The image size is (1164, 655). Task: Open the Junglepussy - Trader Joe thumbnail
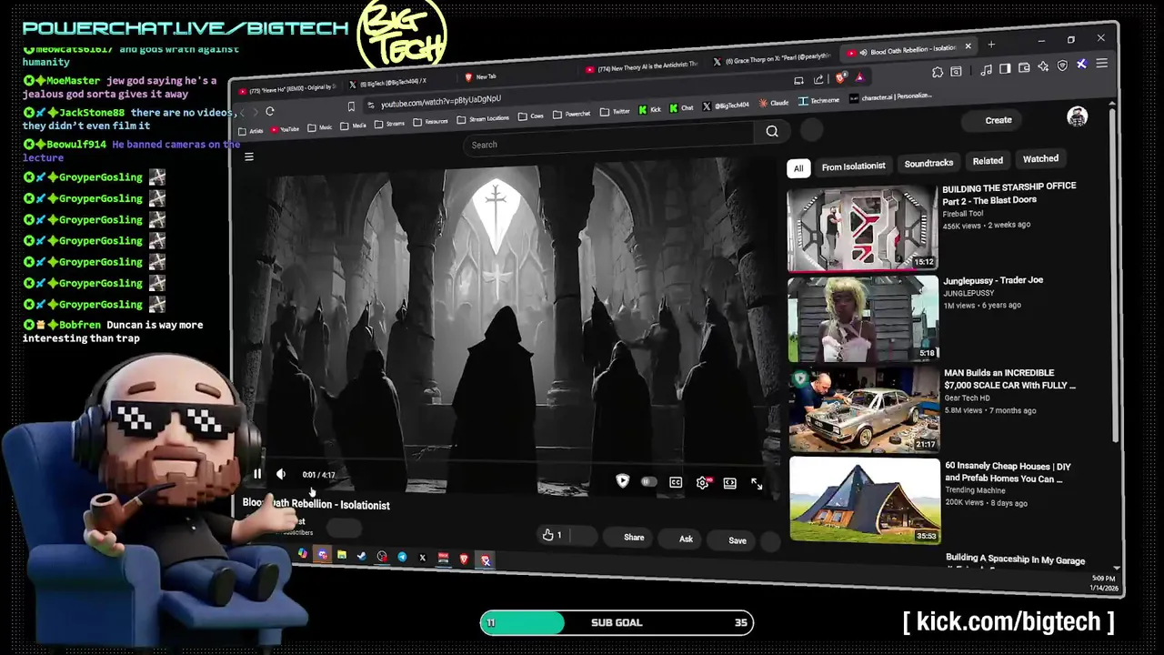pos(863,319)
